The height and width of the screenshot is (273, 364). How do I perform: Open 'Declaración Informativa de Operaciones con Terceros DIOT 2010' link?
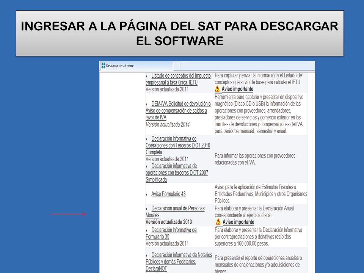pos(178,145)
